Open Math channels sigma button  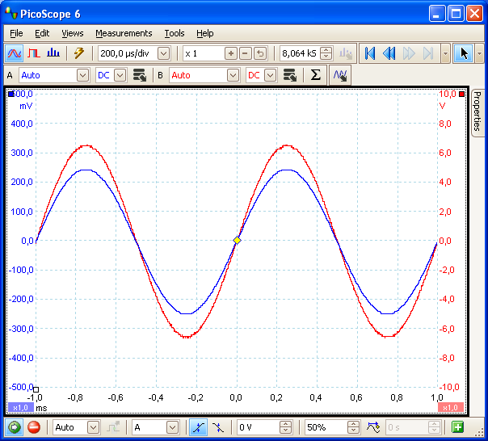click(x=315, y=75)
